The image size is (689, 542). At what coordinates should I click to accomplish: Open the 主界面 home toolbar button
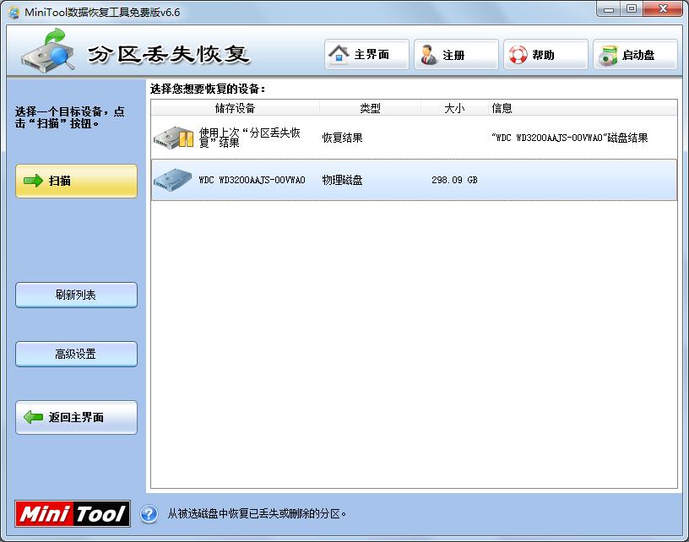pos(367,55)
